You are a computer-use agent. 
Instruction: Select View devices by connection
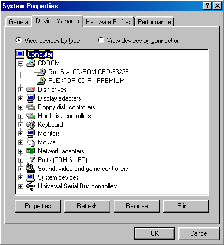click(x=139, y=41)
